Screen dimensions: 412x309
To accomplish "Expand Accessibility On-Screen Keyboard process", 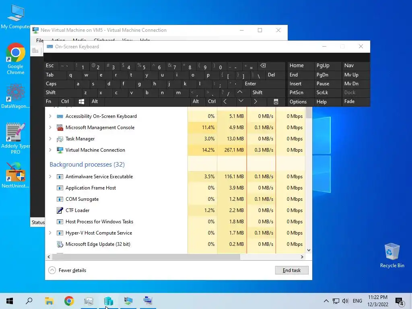I will coord(50,116).
